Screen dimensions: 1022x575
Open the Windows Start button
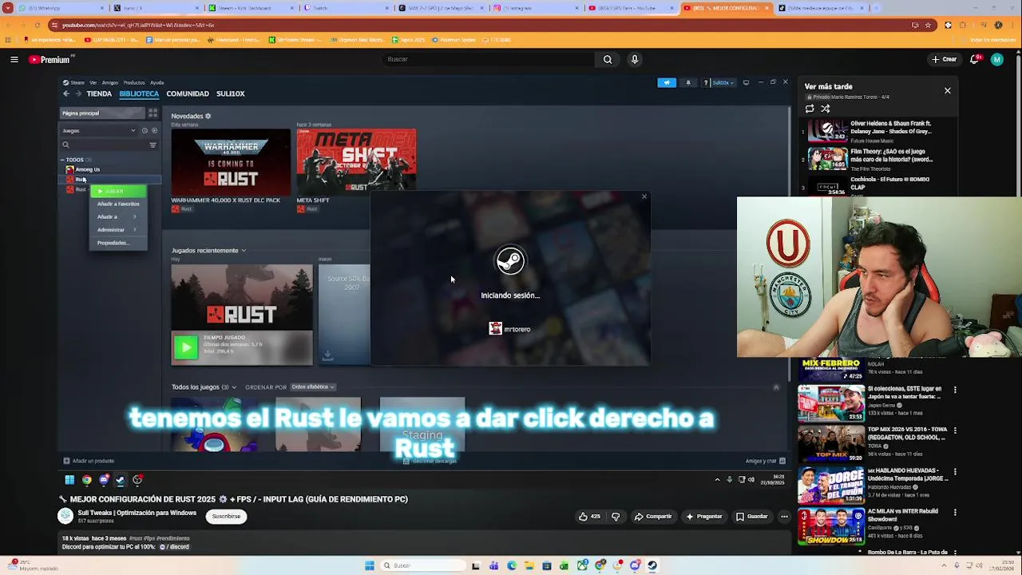(x=370, y=565)
